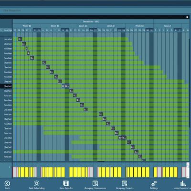Click the 2018 task marker in highlighted Oberteil row
Viewport: 191px width, 191px height.
click(65, 86)
